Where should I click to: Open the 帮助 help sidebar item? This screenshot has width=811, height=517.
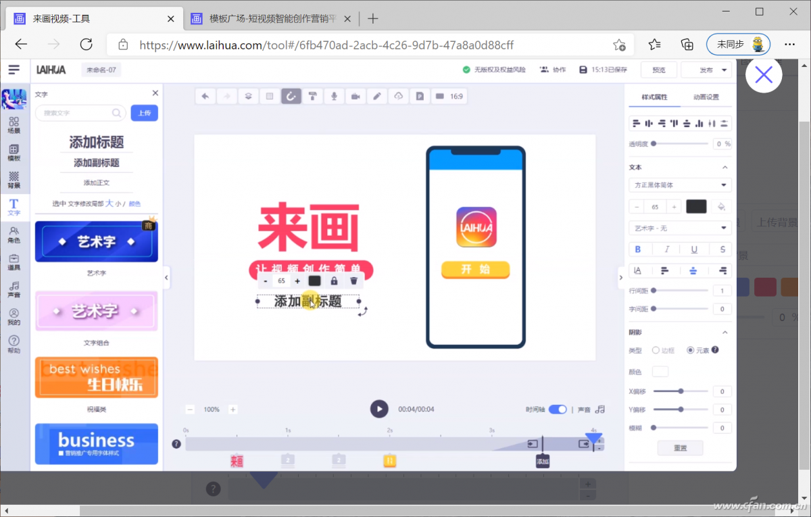[x=14, y=345]
